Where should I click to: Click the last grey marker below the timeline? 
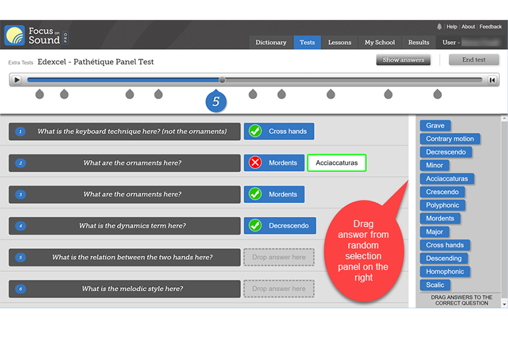pyautogui.click(x=437, y=95)
